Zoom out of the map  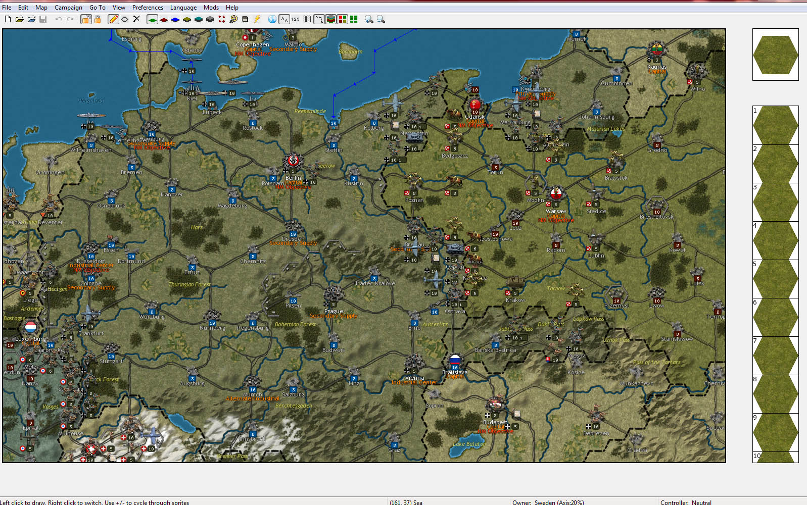[381, 19]
